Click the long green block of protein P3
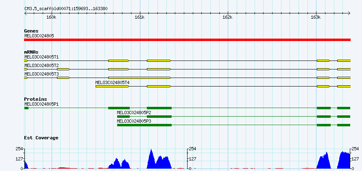This screenshot has height=171, width=362. coord(144,125)
